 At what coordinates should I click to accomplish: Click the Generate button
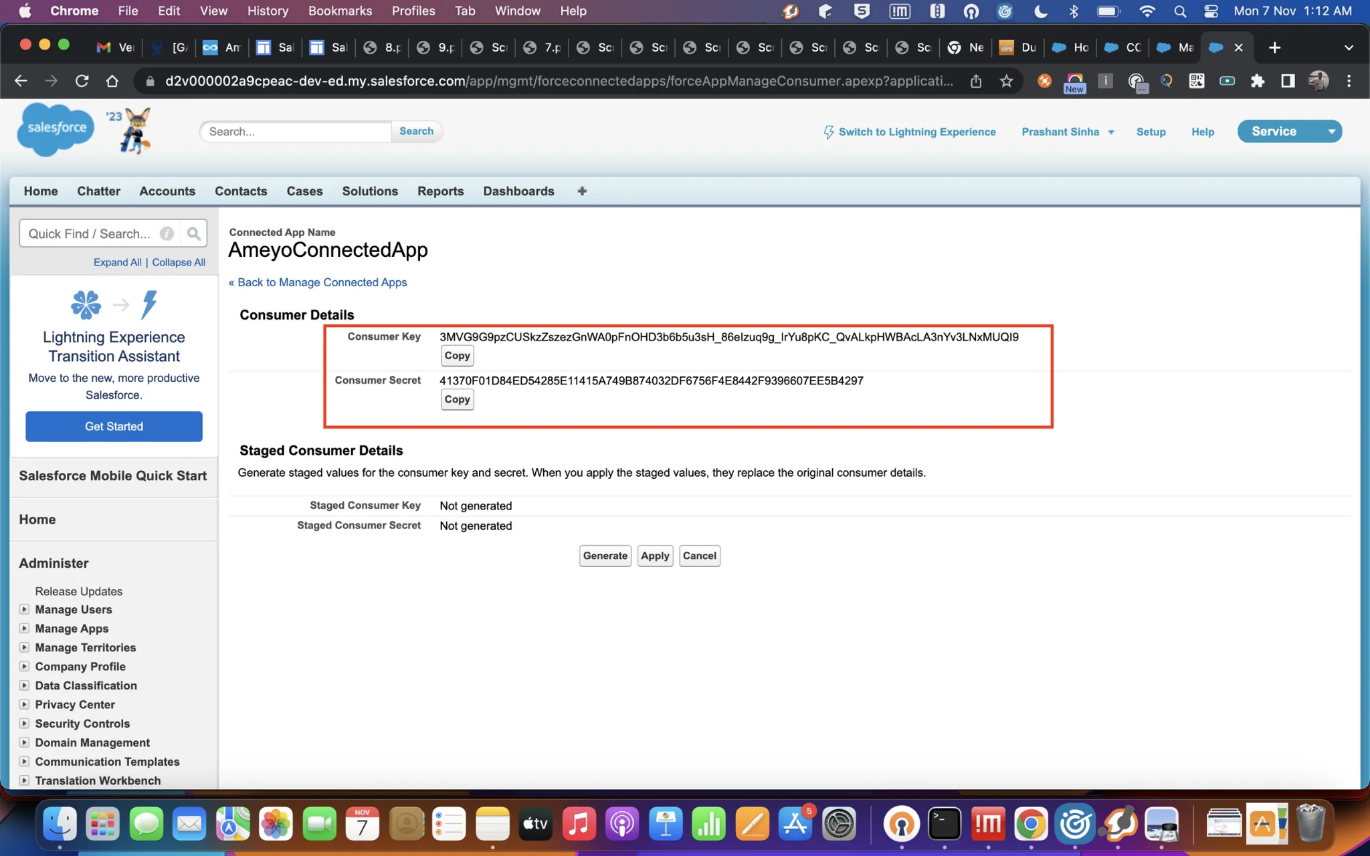click(x=605, y=556)
